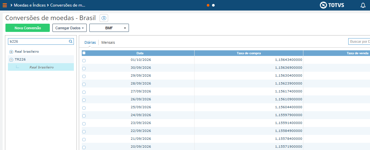Click the date 26/09/2026
The height and width of the screenshot is (150, 370).
[140, 99]
